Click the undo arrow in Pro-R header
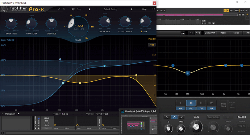250x135 pixels. pos(59,9)
